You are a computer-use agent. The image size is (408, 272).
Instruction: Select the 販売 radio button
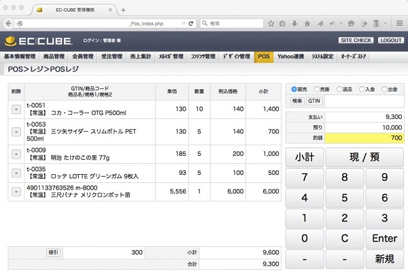(x=294, y=89)
